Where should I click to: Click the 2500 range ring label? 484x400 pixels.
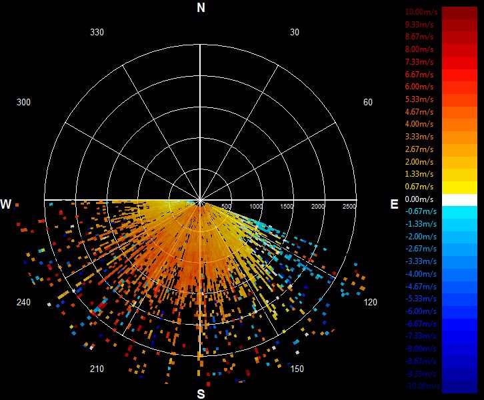[x=349, y=206]
